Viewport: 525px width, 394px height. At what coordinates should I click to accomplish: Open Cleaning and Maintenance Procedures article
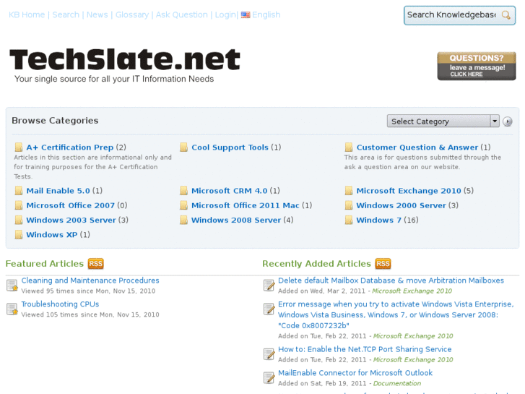90,280
